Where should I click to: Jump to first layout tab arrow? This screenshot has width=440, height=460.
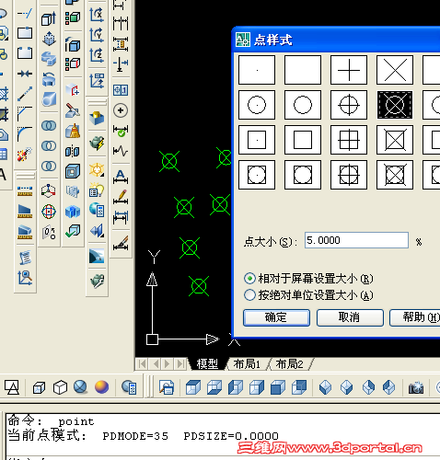[142, 364]
